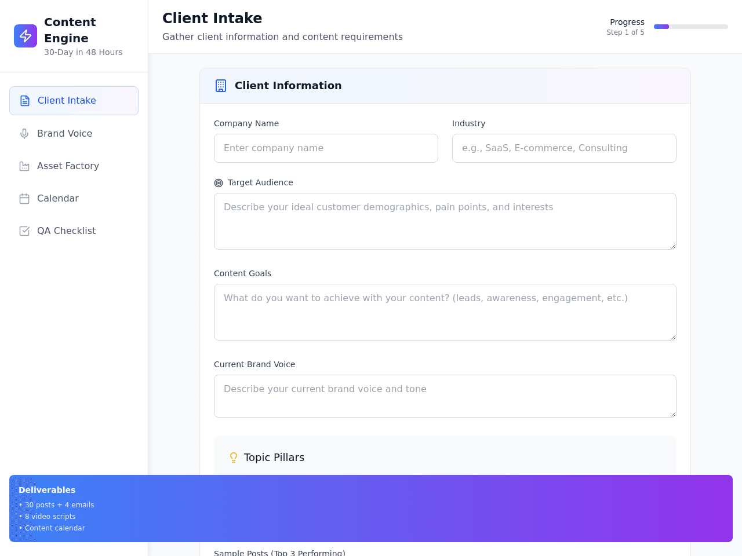The height and width of the screenshot is (556, 742).
Task: Click the Current Brand Voice textarea resize handle
Action: [673, 414]
